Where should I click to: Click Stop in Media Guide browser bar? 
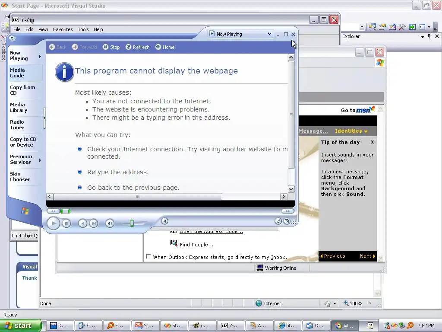[x=111, y=47]
